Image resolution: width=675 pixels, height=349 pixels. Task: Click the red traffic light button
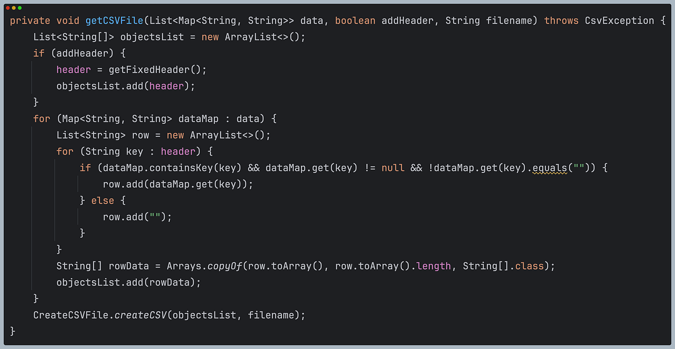(x=8, y=9)
